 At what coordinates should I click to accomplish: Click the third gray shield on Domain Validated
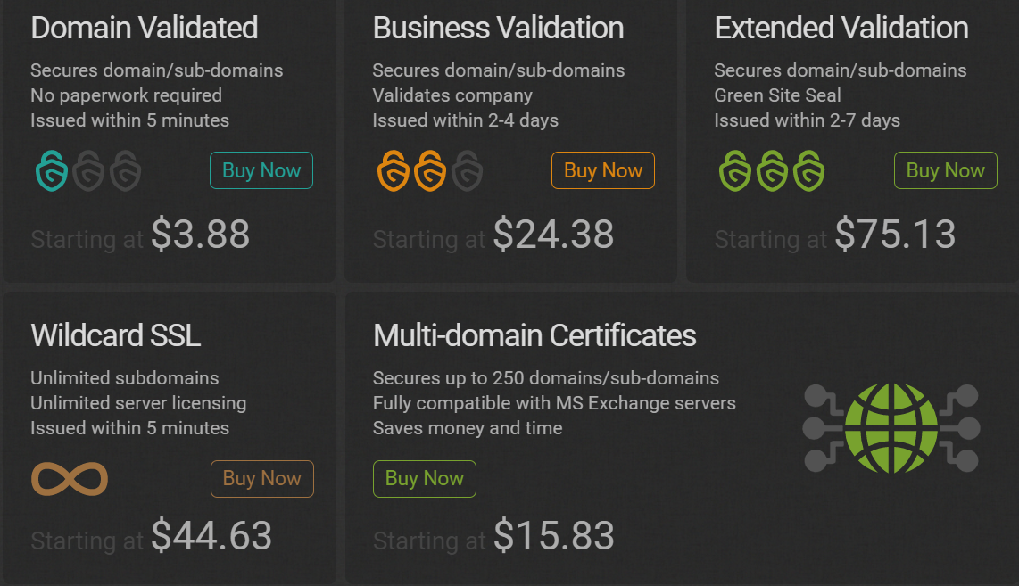126,170
